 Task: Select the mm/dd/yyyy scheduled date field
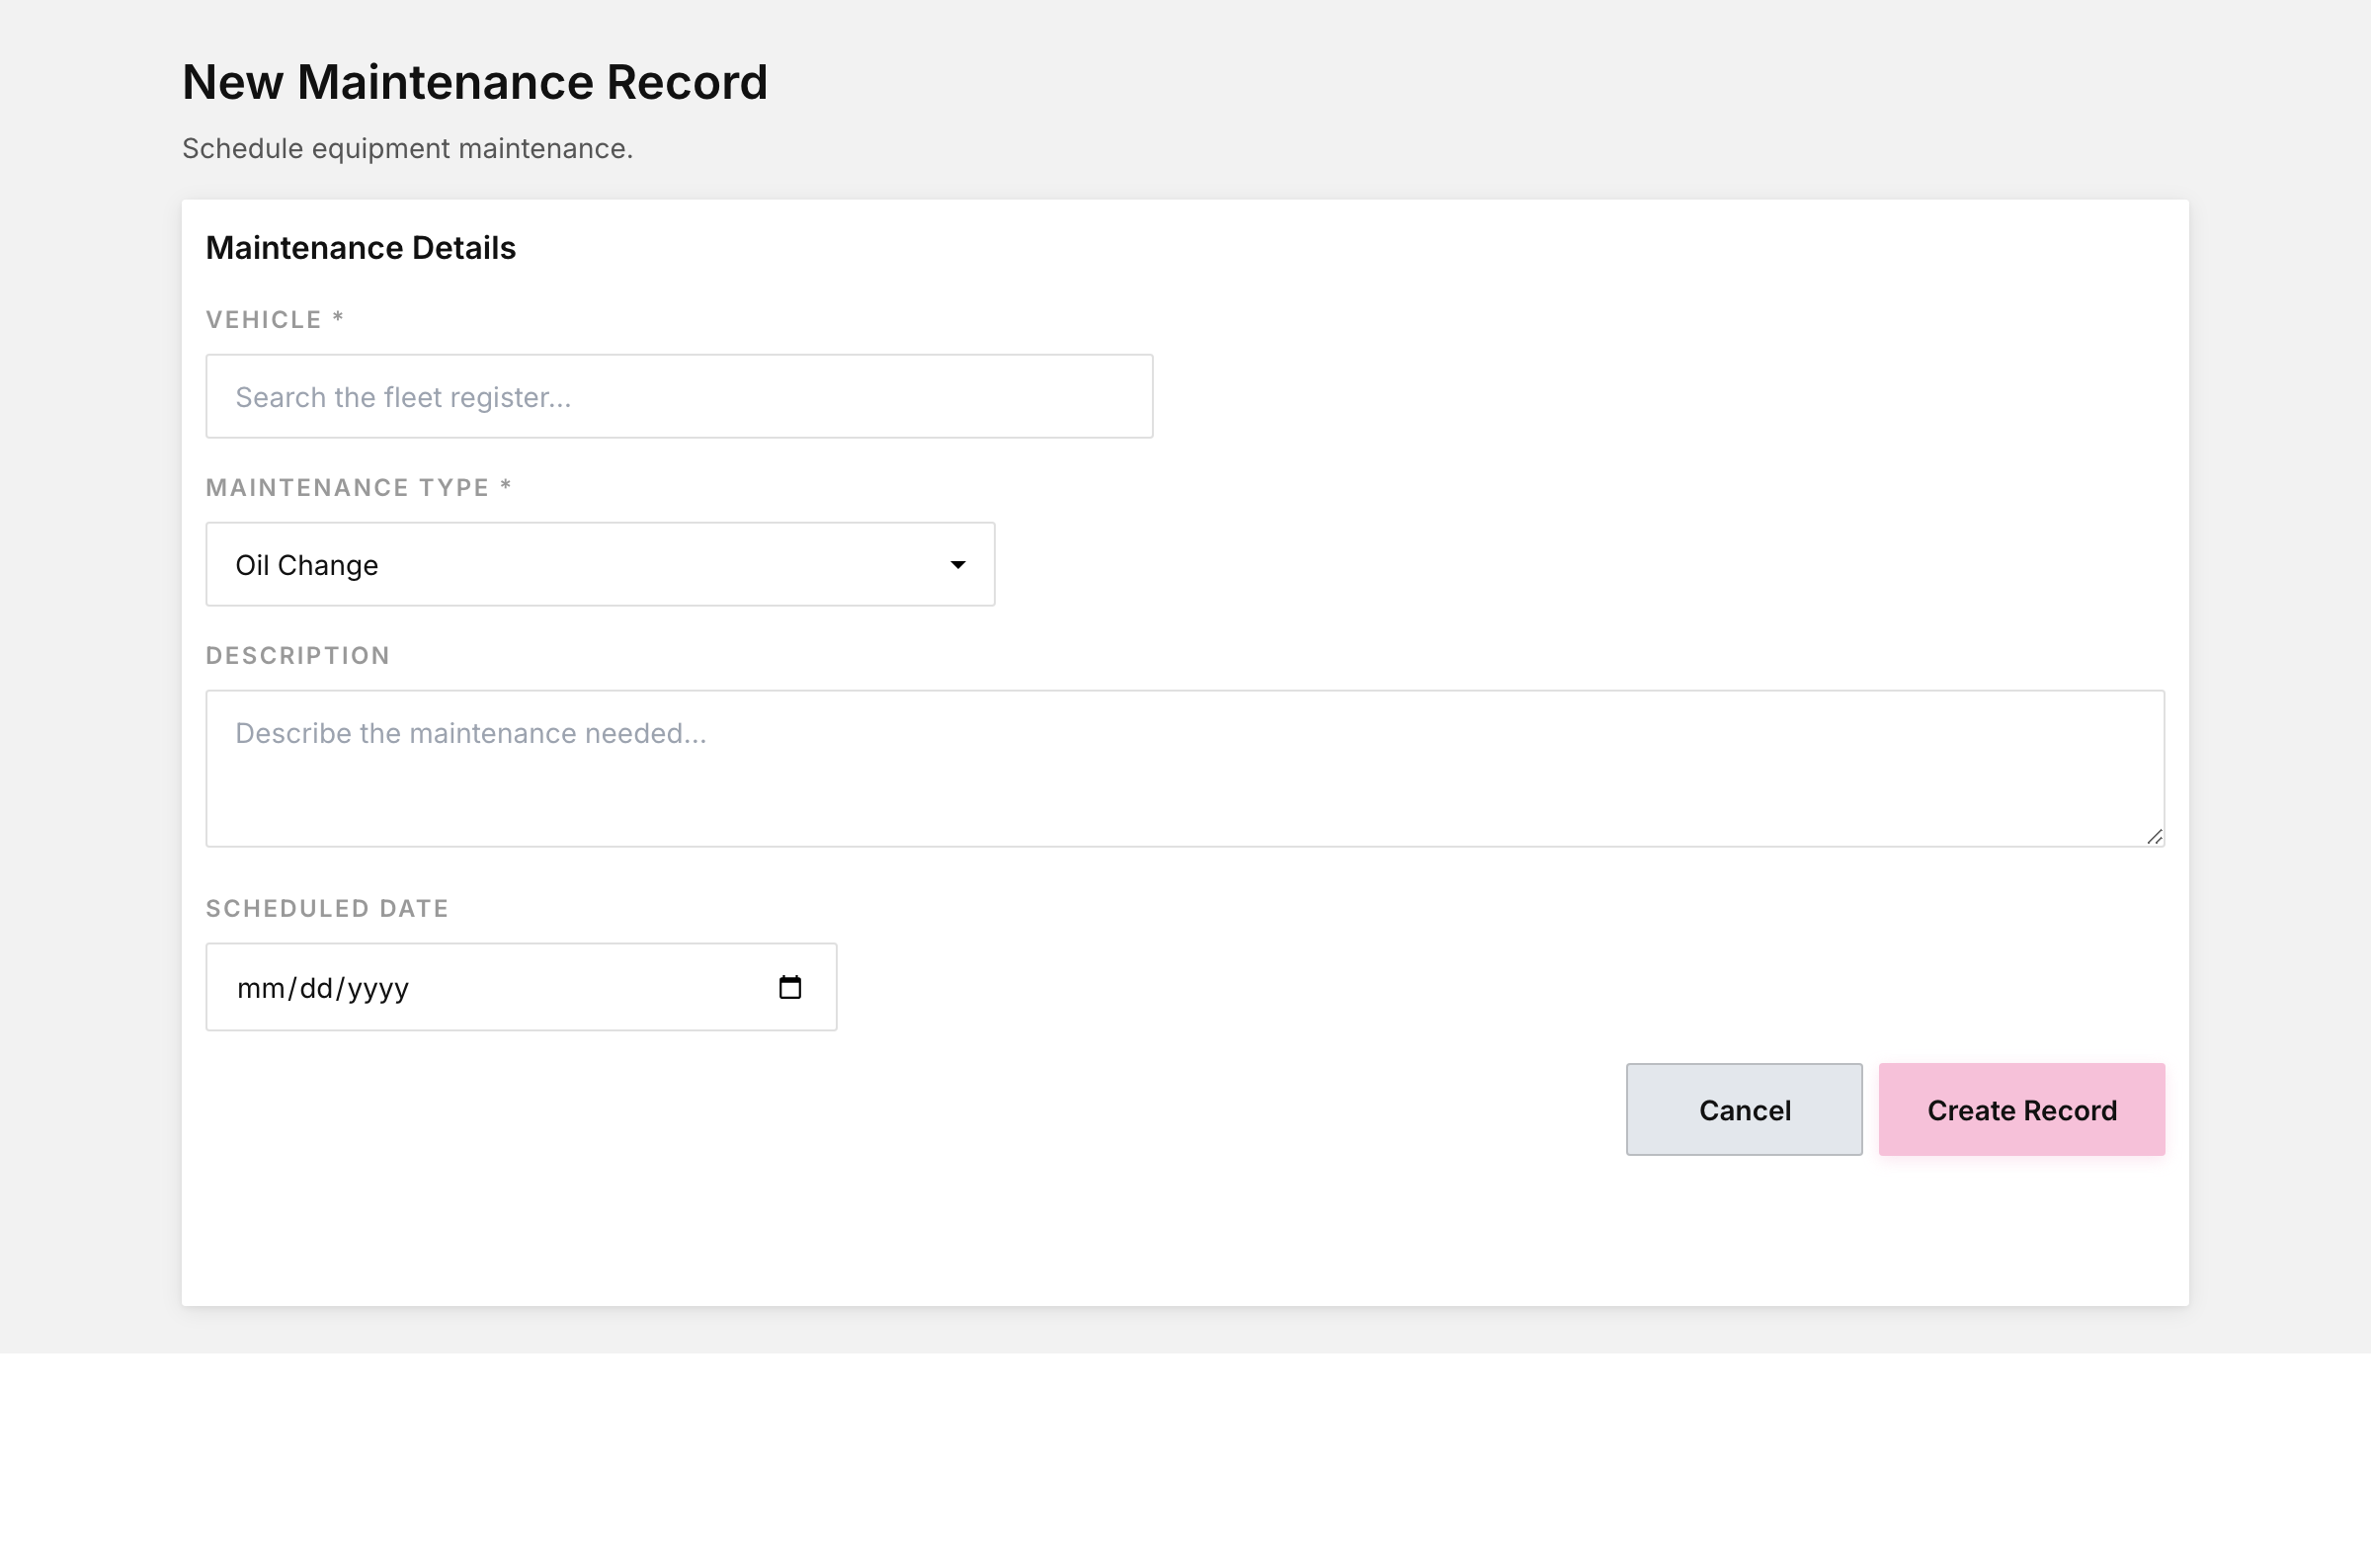[x=520, y=987]
